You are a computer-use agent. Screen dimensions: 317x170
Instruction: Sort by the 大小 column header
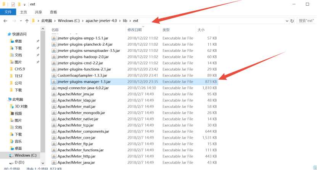(x=201, y=30)
